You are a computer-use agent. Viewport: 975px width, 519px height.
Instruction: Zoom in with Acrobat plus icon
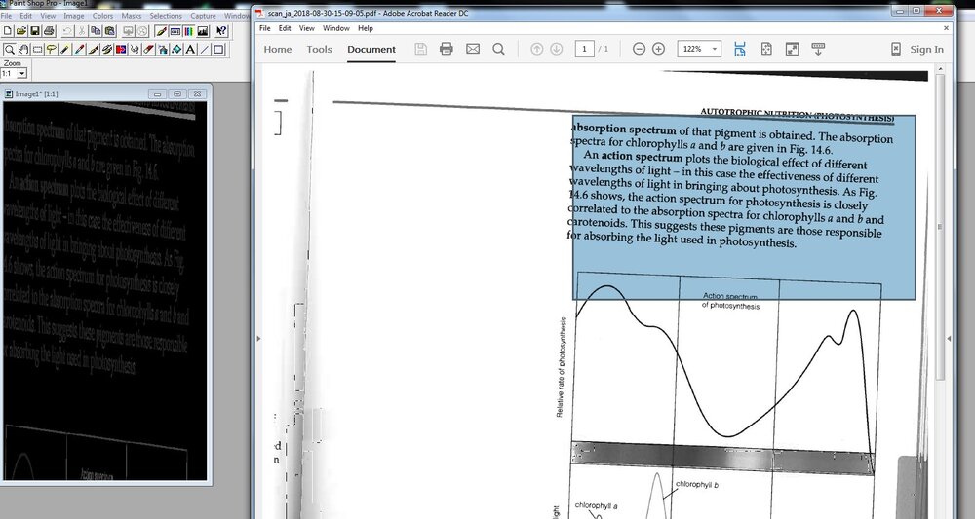pyautogui.click(x=658, y=49)
